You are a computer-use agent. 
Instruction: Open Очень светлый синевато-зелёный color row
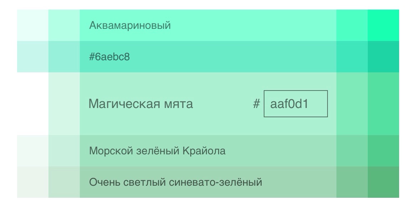pos(208,182)
